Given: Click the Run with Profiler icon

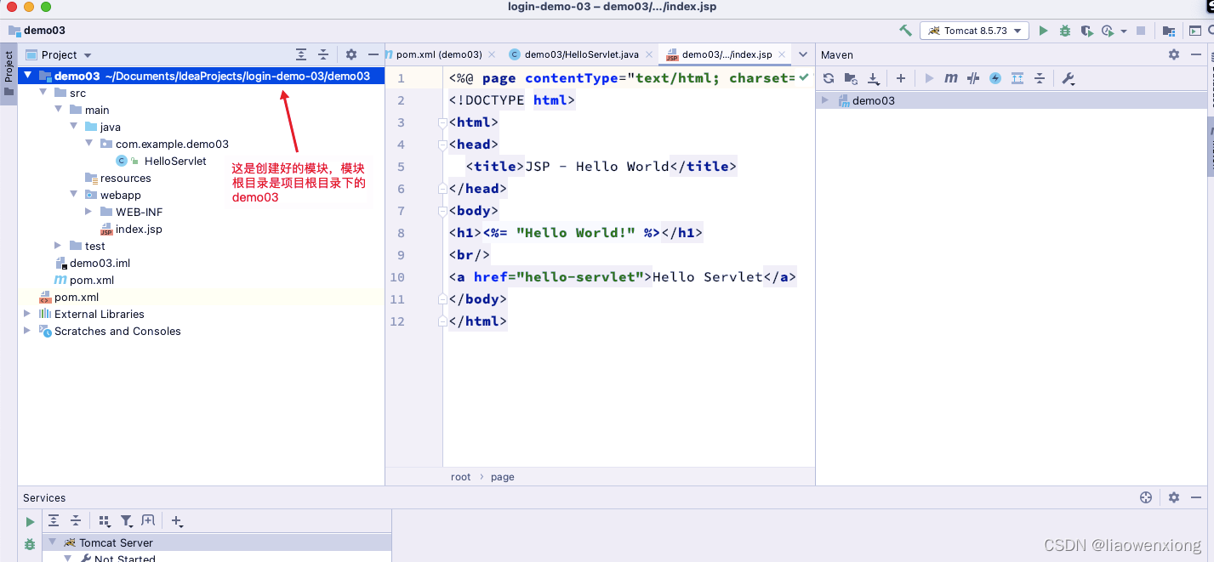Looking at the screenshot, I should 1107,31.
